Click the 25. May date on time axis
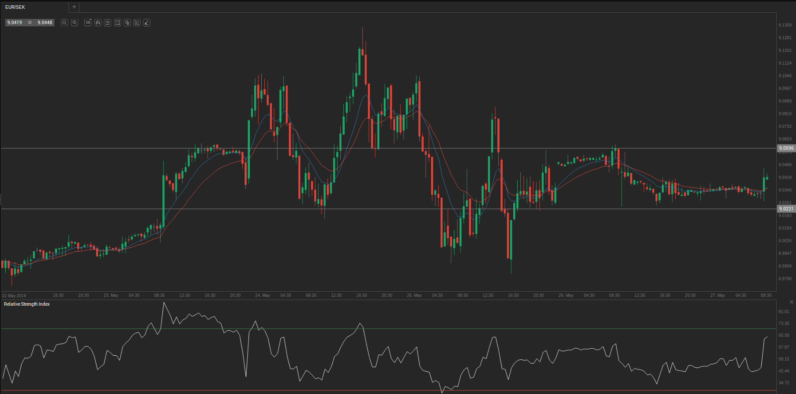The width and height of the screenshot is (796, 394). click(414, 295)
